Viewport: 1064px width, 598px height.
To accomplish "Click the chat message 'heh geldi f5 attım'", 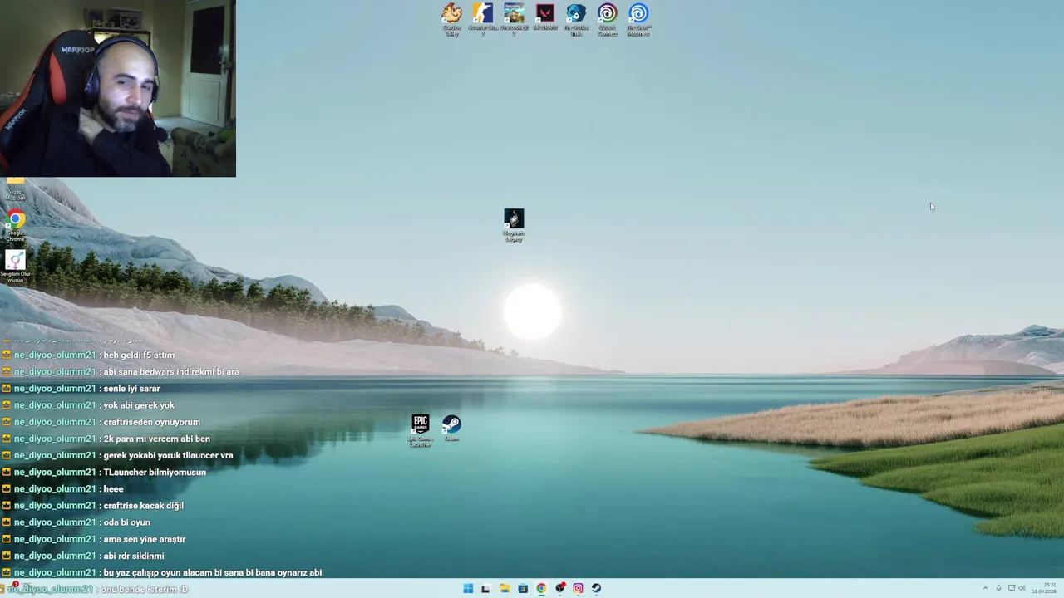I will (139, 355).
